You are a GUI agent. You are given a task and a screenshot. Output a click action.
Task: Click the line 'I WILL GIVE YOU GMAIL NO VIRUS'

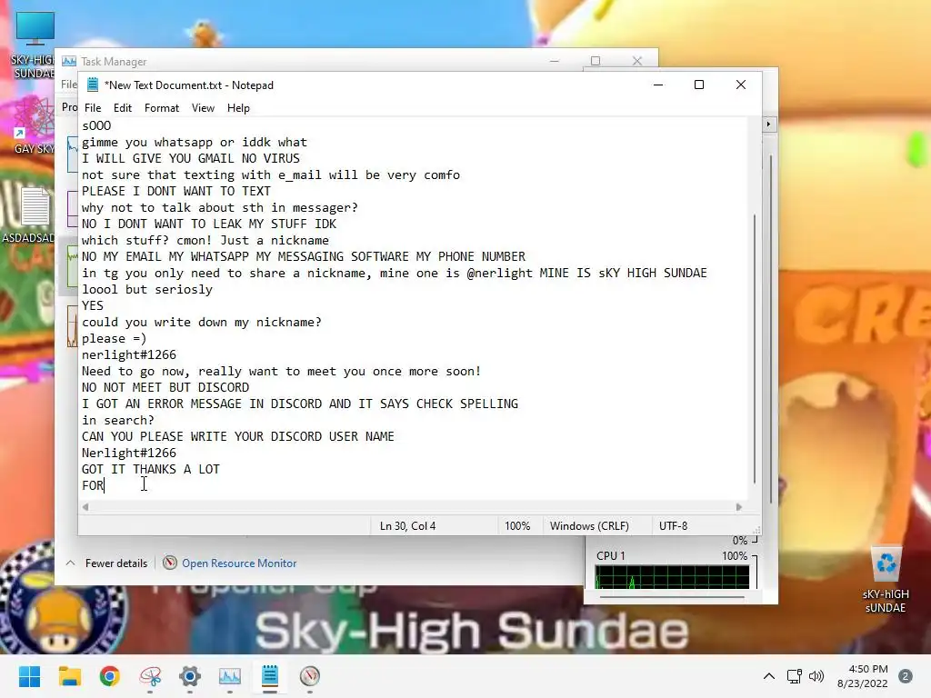tap(191, 158)
